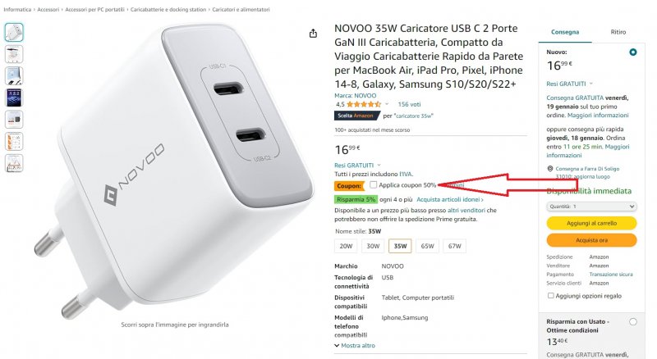Expand Mostra altro product details

click(355, 345)
